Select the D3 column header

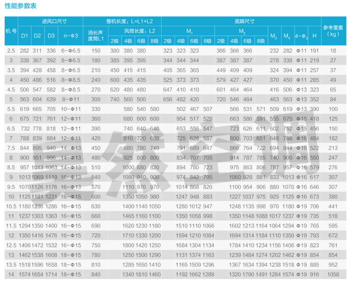51,35
